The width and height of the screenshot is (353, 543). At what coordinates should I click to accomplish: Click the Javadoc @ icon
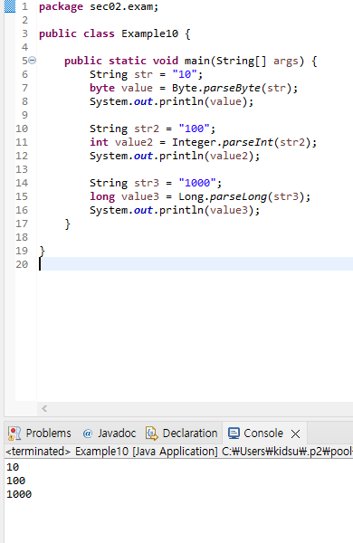click(87, 433)
